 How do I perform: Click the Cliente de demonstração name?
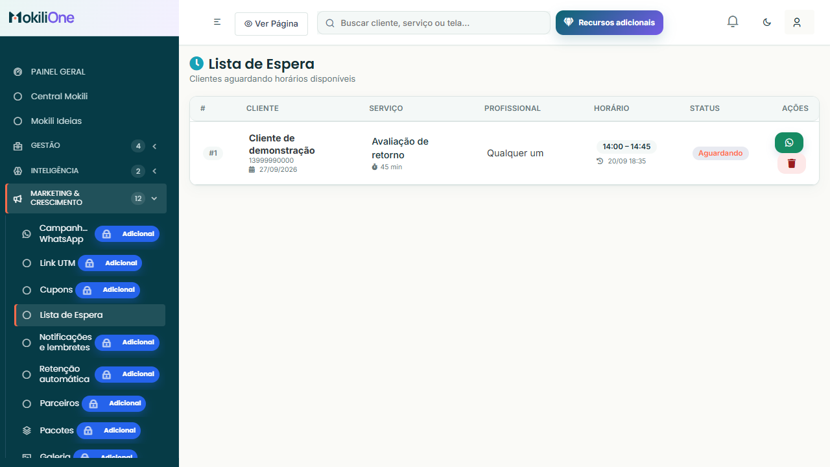point(282,144)
